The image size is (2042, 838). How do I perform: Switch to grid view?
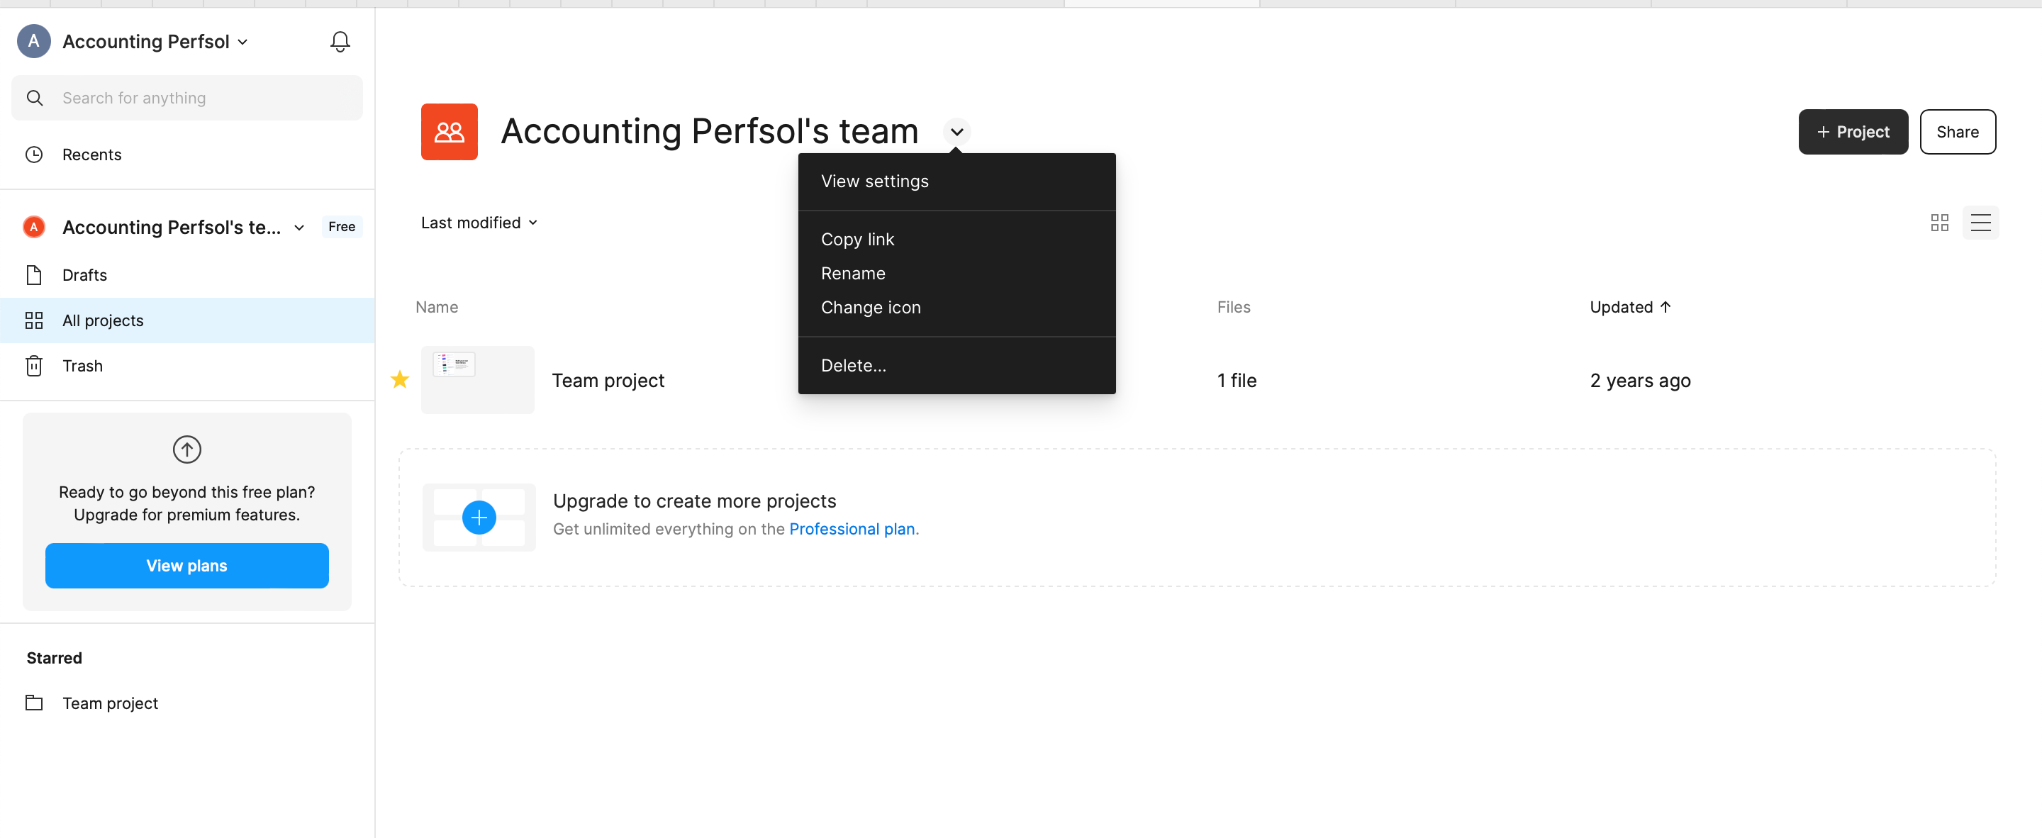[x=1940, y=223]
